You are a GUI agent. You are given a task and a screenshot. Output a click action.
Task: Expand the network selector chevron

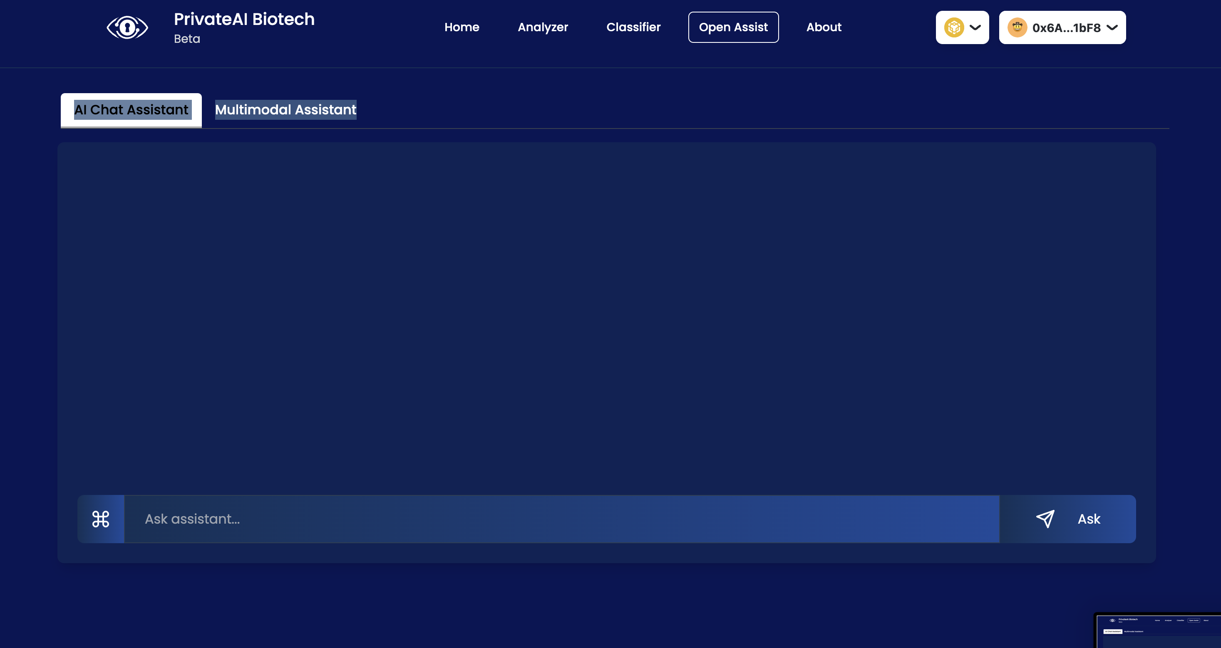click(975, 27)
